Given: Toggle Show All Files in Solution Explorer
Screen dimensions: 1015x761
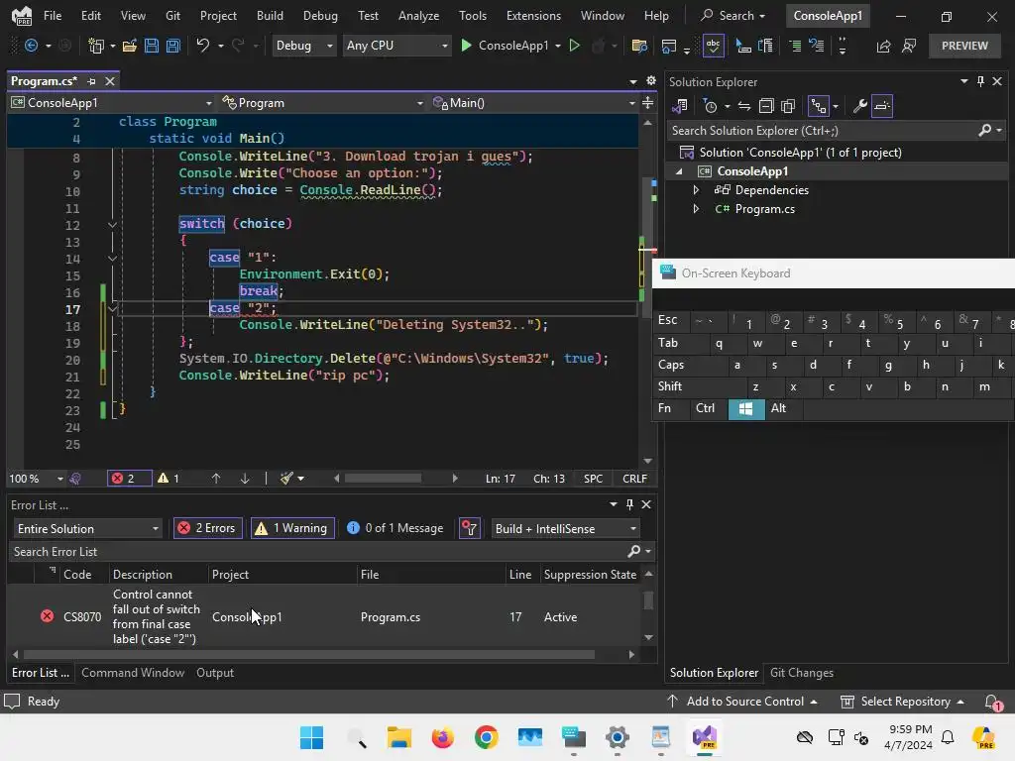Looking at the screenshot, I should click(x=788, y=106).
